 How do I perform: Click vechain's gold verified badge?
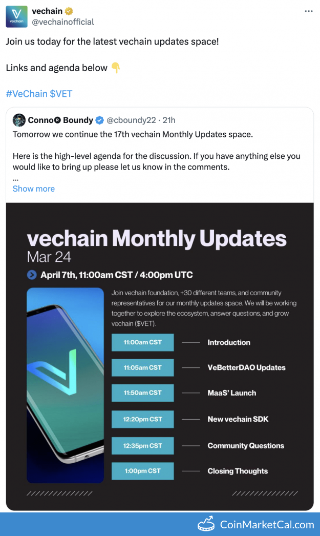click(69, 11)
